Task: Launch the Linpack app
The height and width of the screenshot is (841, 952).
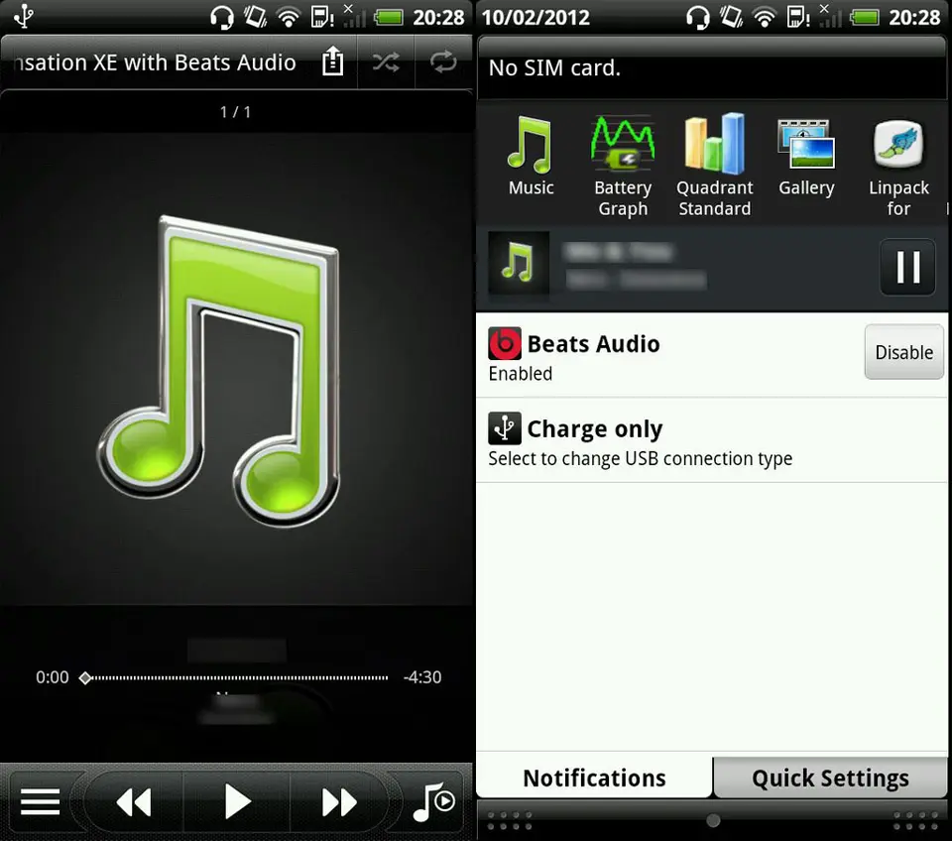Action: tap(898, 165)
